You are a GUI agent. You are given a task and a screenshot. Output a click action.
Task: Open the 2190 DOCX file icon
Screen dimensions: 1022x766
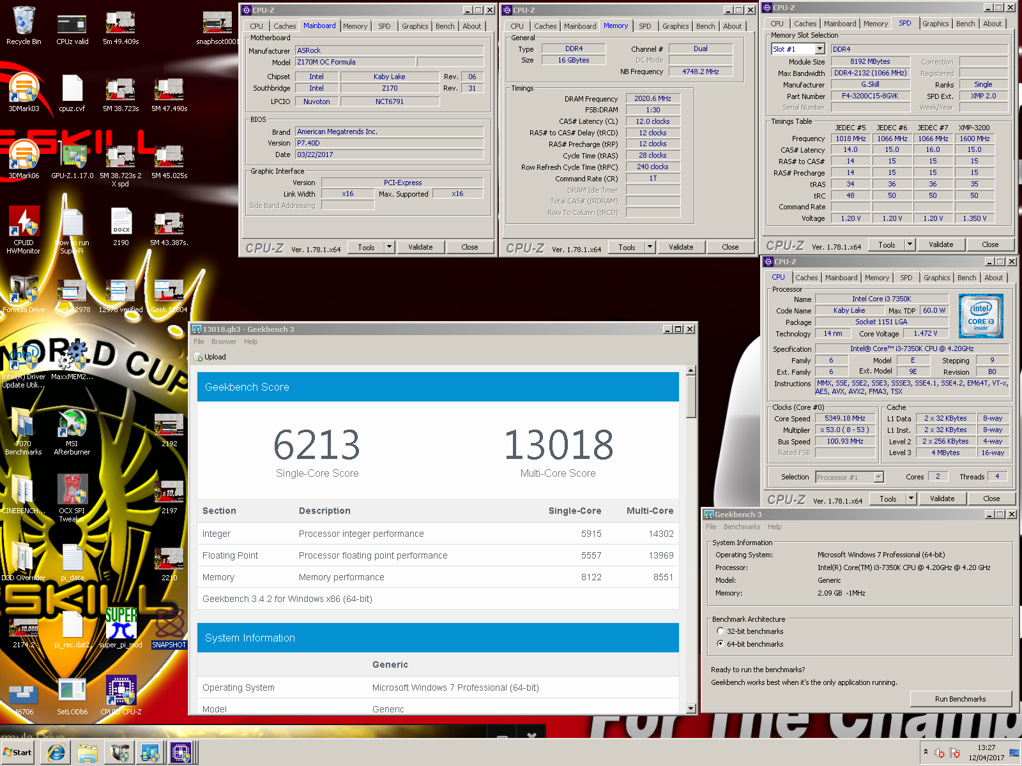tap(121, 227)
